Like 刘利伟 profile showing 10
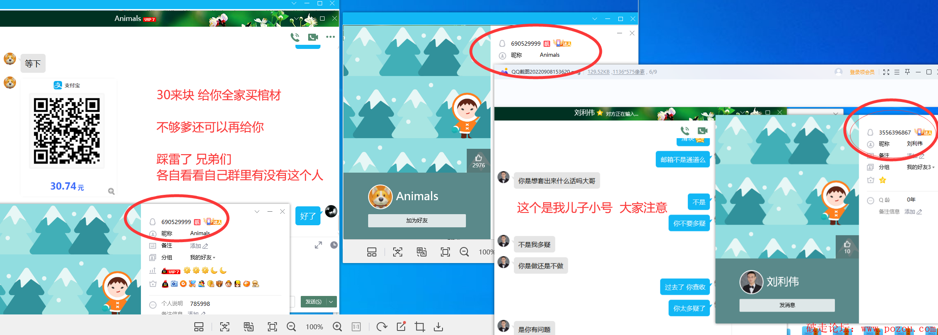Screen dimensions: 938x335 [847, 247]
